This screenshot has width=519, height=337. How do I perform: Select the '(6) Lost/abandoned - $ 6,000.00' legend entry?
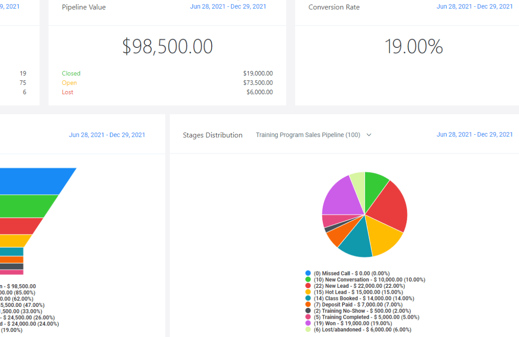click(x=362, y=330)
